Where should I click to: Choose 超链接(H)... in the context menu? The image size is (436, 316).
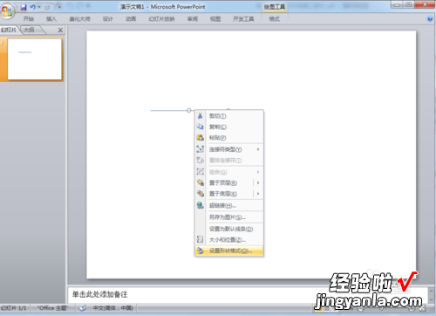(228, 205)
